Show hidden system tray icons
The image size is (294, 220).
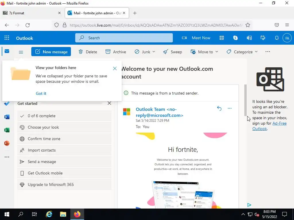pos(243,214)
